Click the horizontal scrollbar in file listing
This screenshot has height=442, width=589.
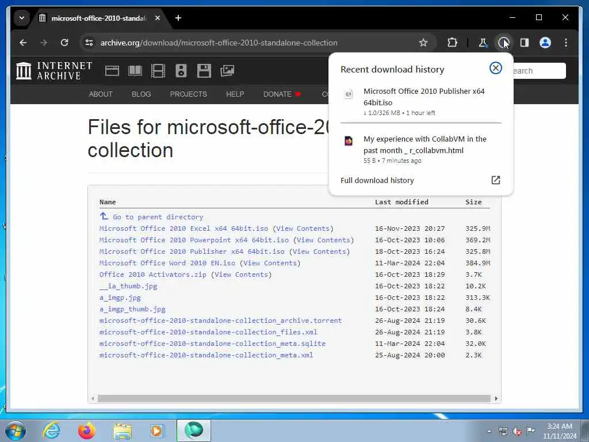pos(294,398)
